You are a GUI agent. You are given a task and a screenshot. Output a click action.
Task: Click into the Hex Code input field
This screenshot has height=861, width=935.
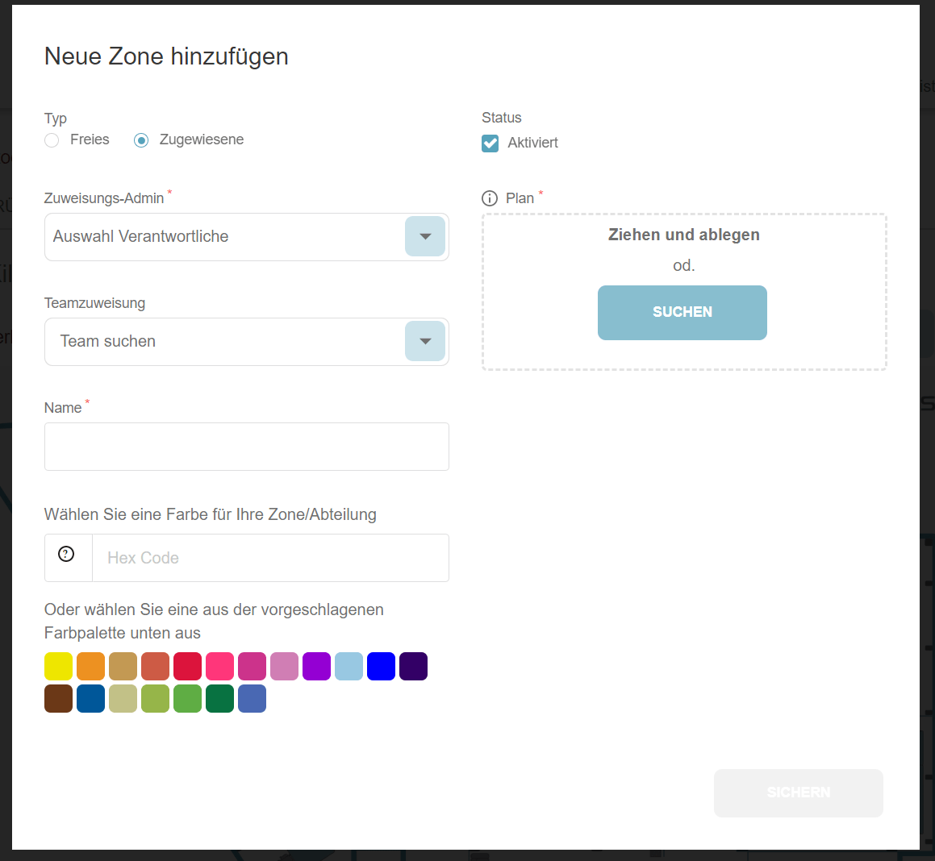coord(270,558)
